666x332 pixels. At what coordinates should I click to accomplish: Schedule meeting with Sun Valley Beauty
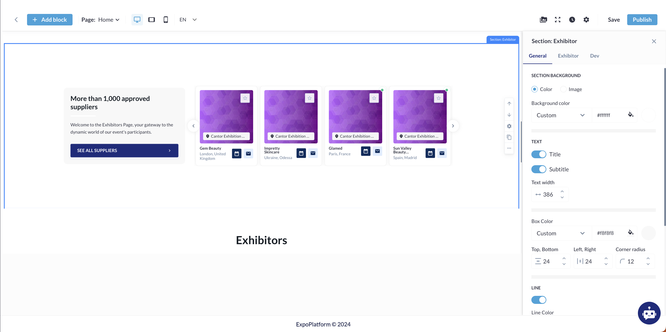tap(430, 153)
